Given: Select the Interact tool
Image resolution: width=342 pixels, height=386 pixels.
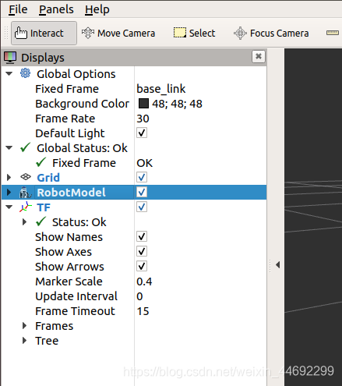Looking at the screenshot, I should [x=44, y=33].
